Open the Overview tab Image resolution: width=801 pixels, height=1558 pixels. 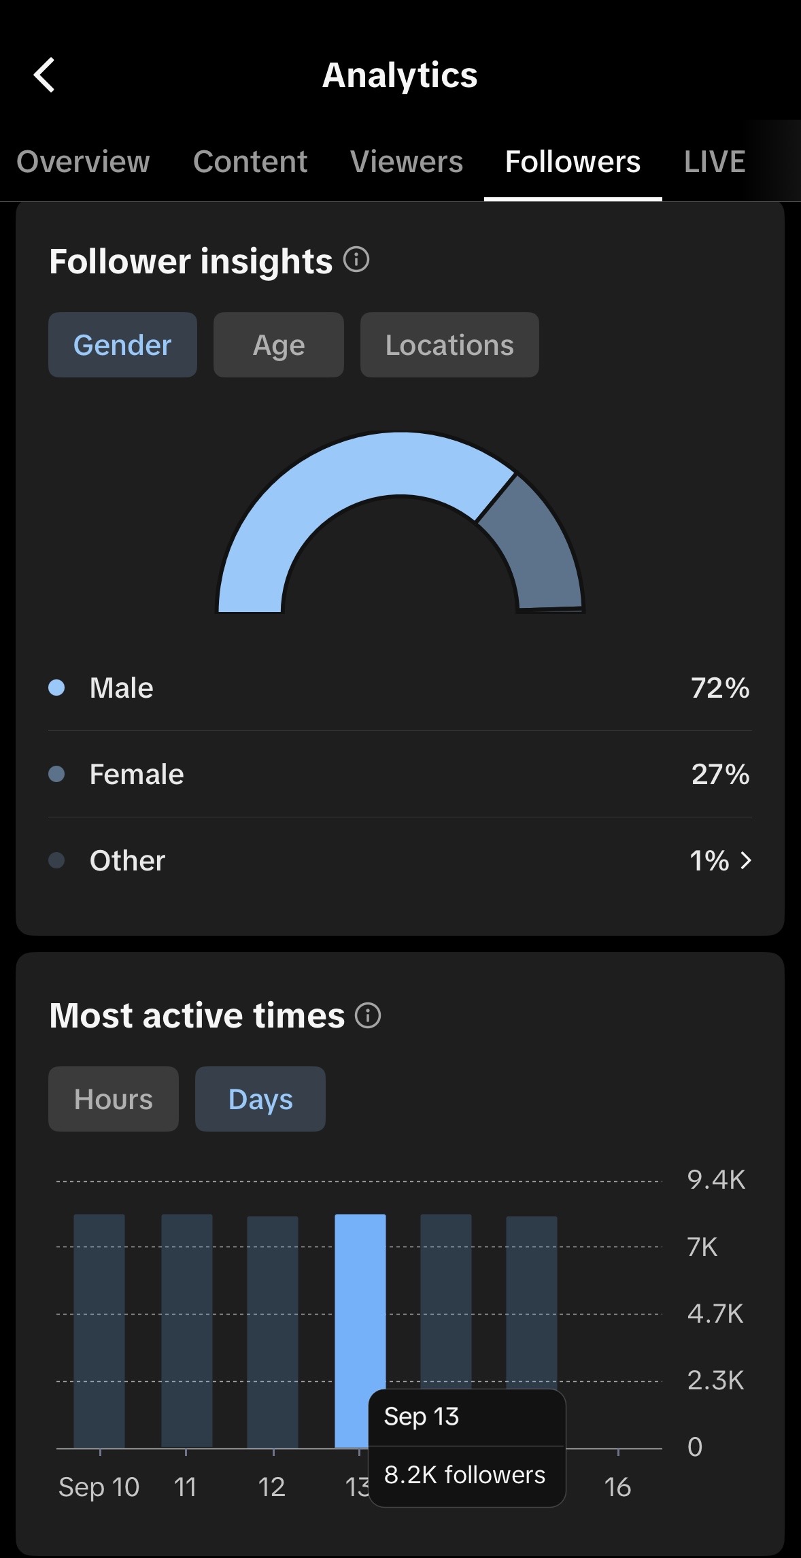[x=83, y=162]
